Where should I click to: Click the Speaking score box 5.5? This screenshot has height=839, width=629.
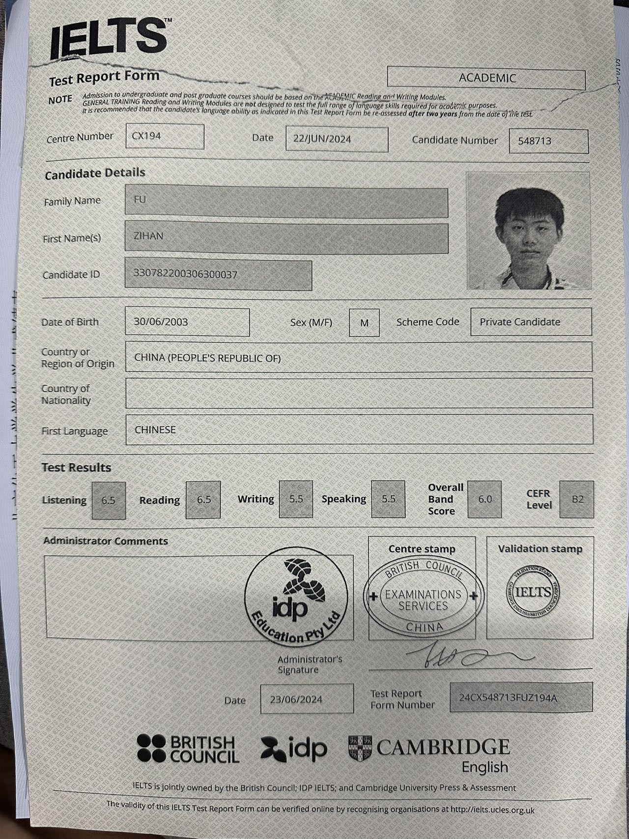(x=388, y=499)
